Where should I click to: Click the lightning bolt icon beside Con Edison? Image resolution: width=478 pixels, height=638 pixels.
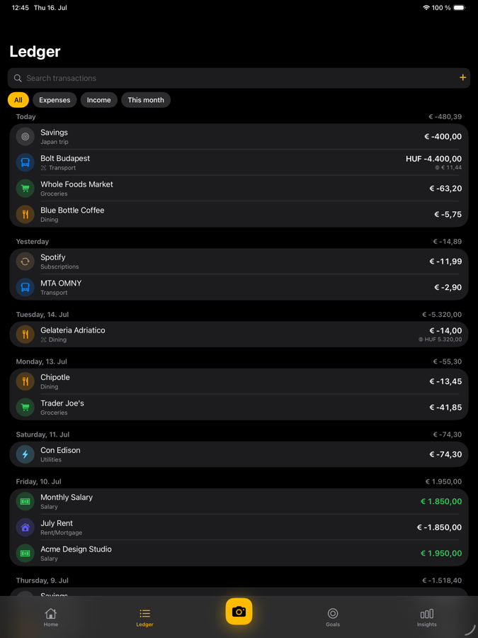coord(25,454)
